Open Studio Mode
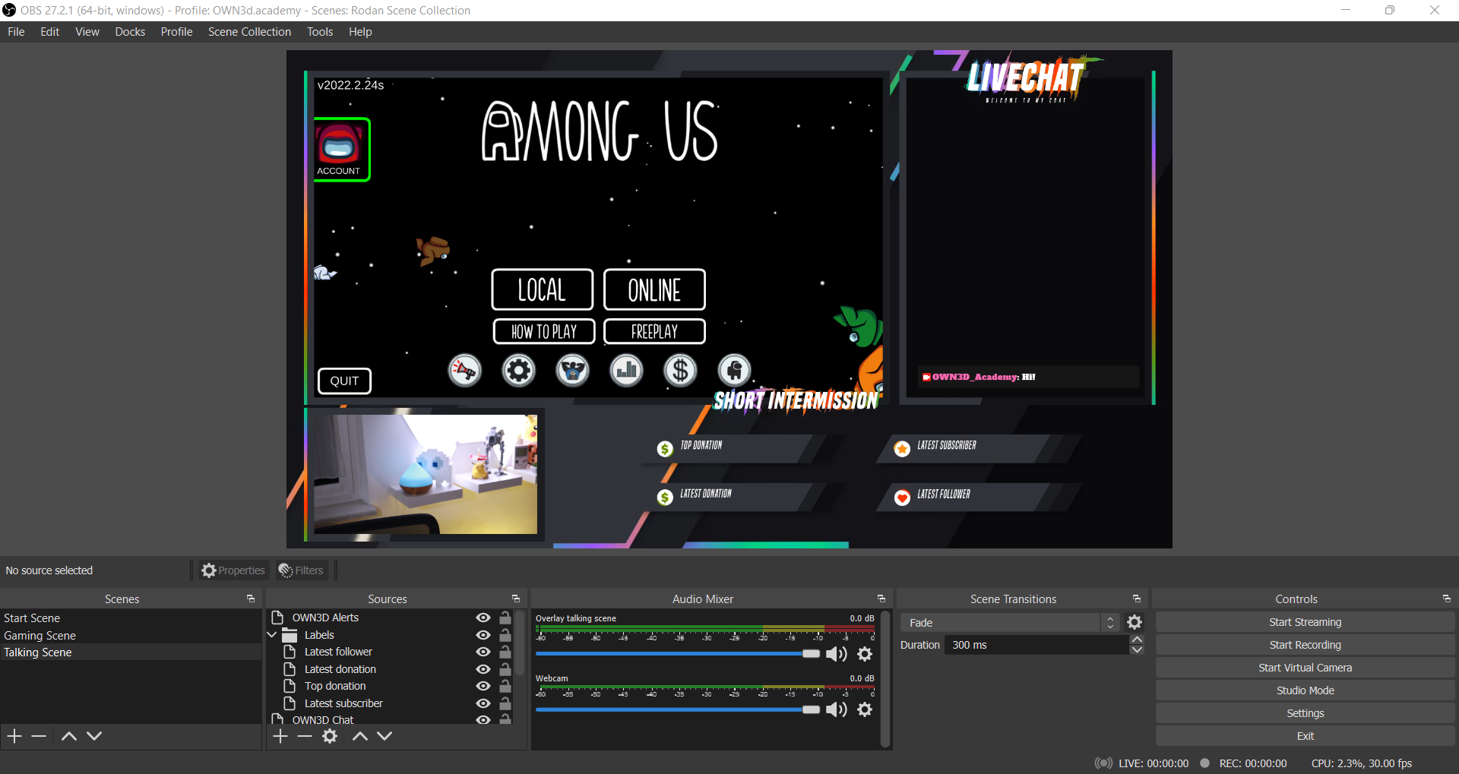This screenshot has width=1459, height=774. [x=1305, y=690]
